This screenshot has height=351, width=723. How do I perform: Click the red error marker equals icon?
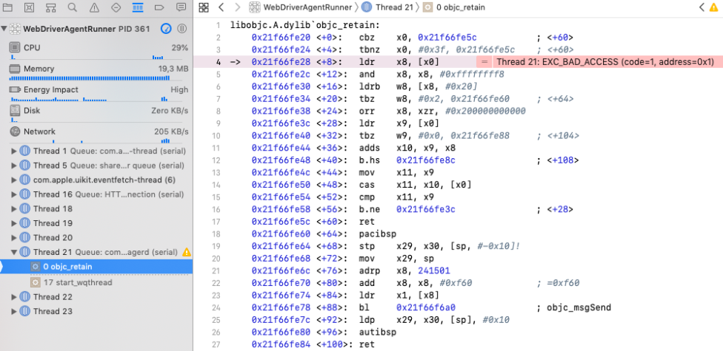tap(484, 62)
